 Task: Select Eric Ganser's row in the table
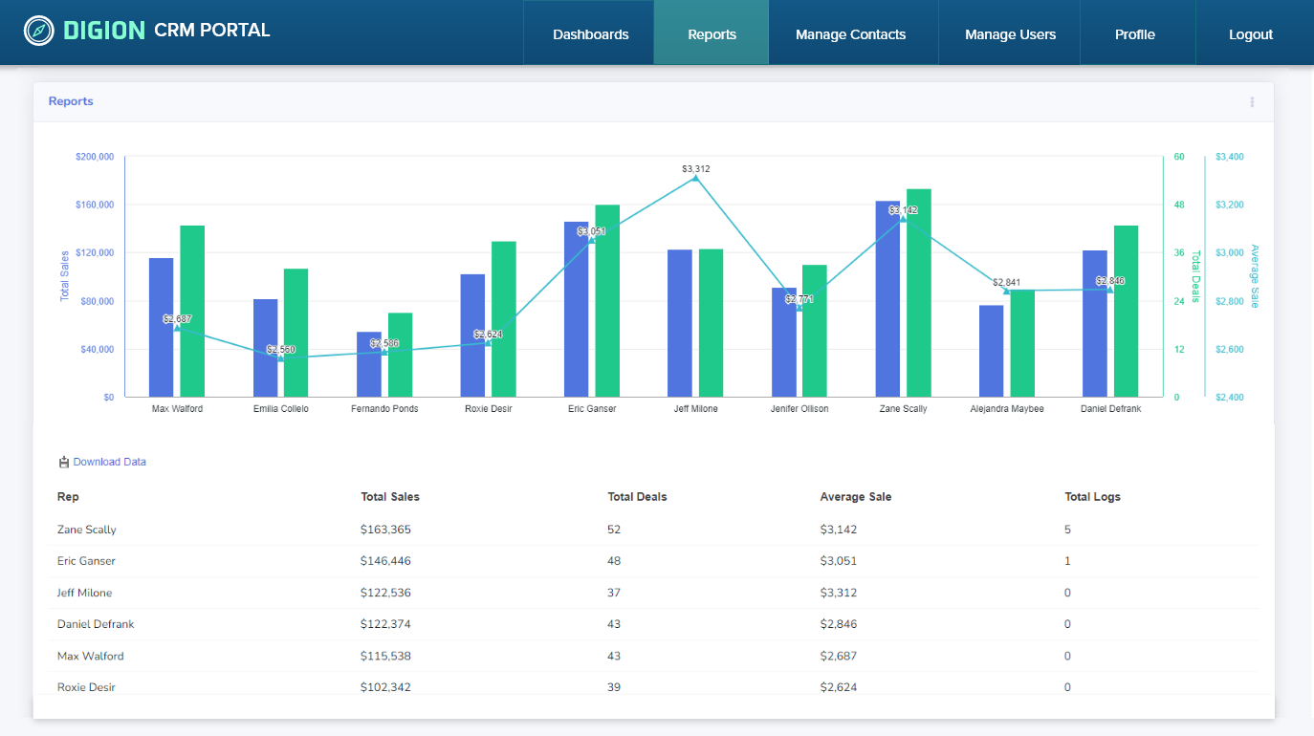(x=383, y=560)
